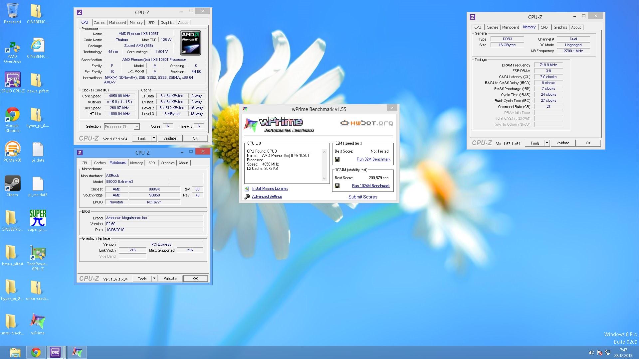Open the Roskakori recycle bin icon
639x359 pixels.
pyautogui.click(x=12, y=13)
